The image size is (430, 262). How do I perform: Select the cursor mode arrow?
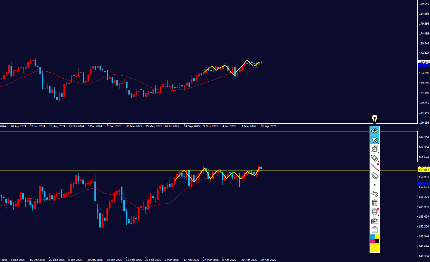[374, 140]
